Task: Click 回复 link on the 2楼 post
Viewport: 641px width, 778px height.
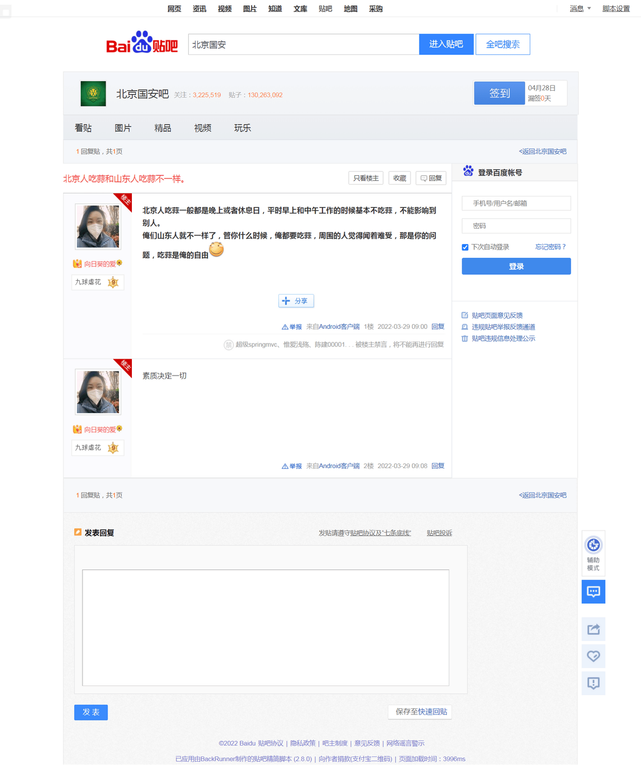Action: click(x=438, y=466)
